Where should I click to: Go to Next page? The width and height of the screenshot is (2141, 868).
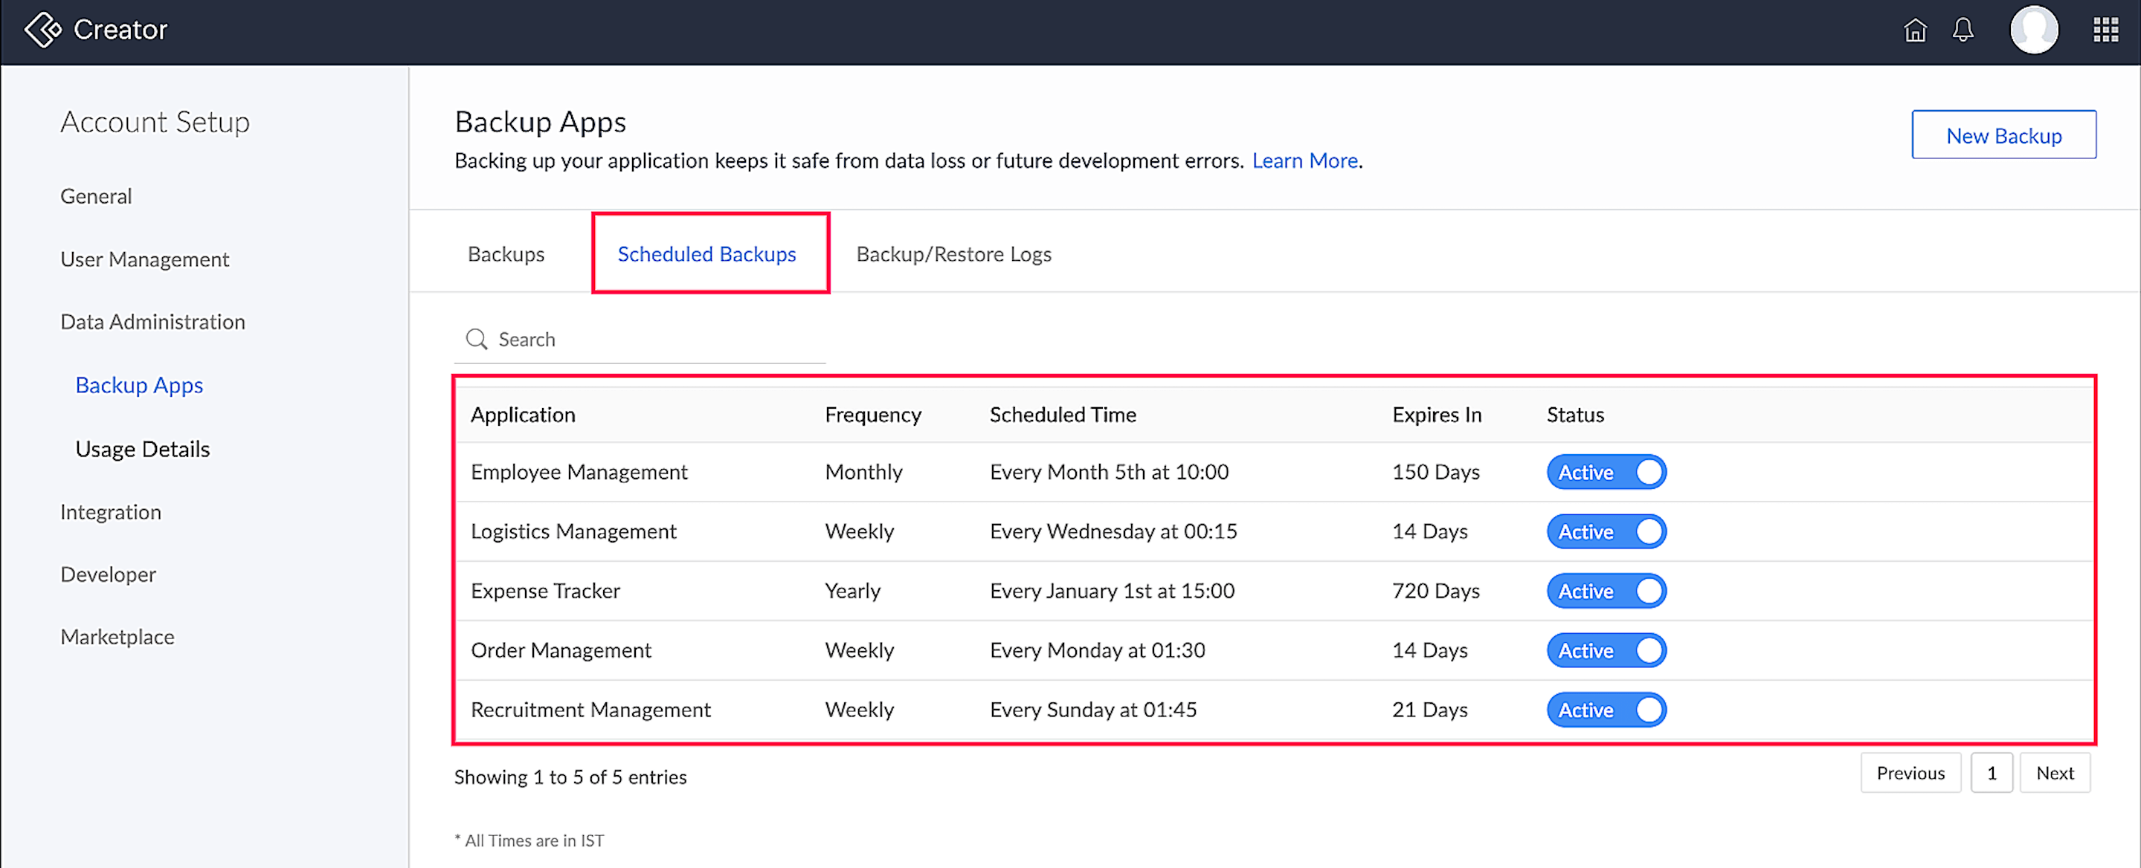2055,774
